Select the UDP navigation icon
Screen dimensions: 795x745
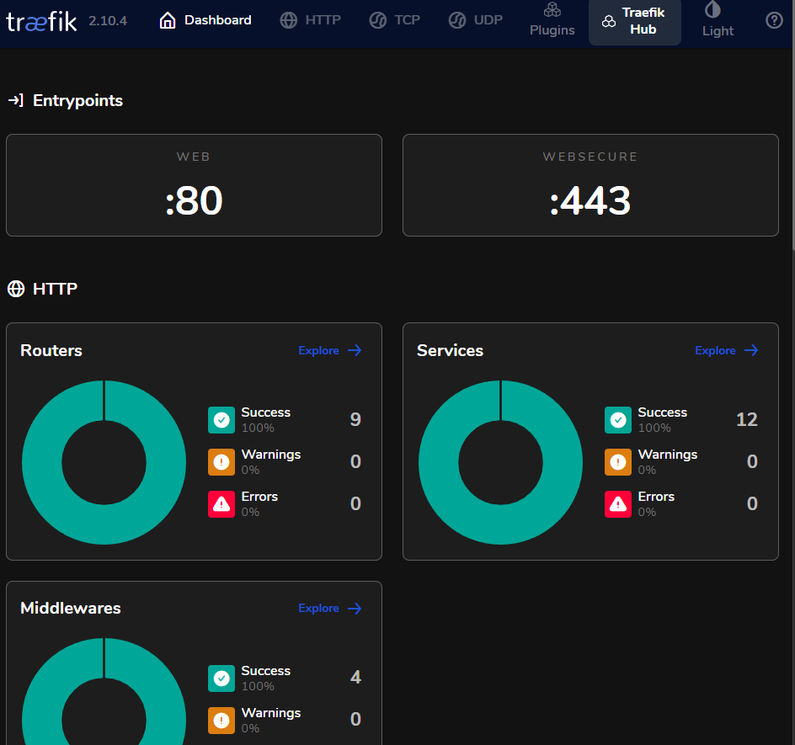pyautogui.click(x=457, y=19)
